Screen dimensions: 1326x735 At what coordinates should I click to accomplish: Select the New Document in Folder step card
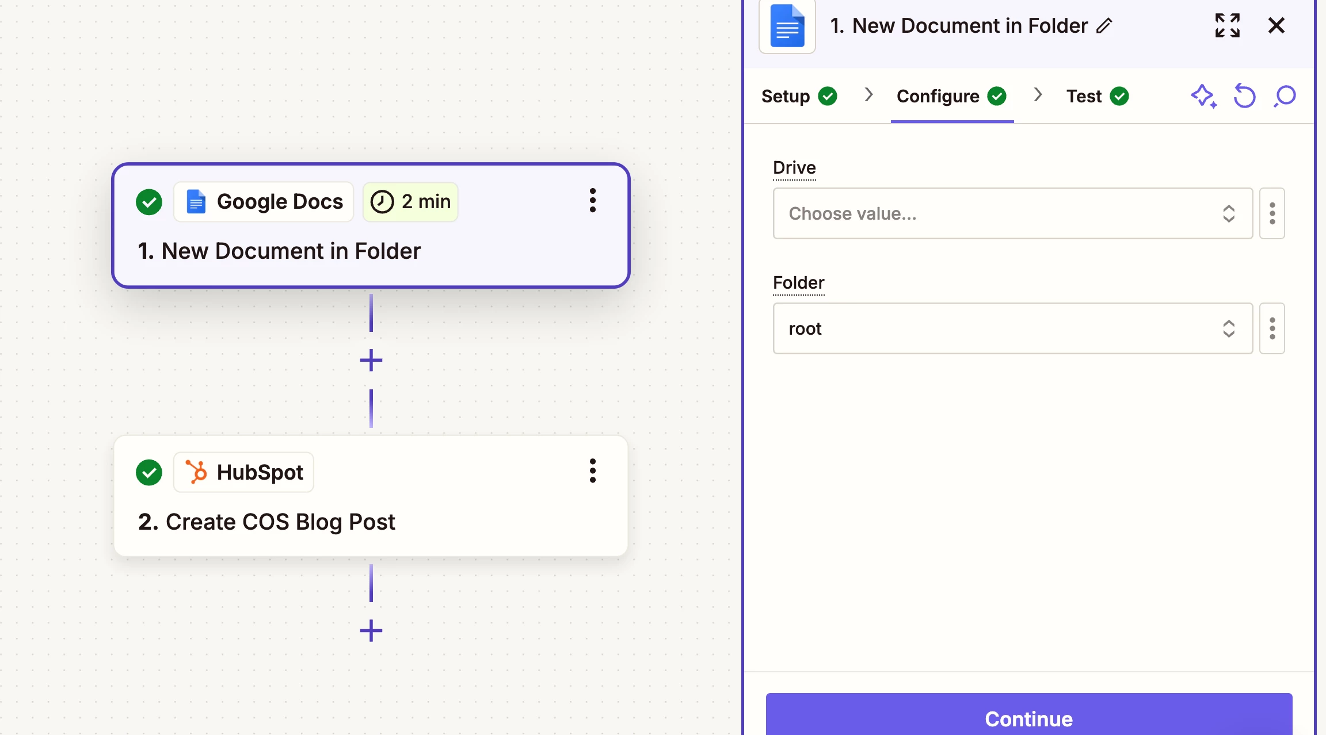pos(371,225)
